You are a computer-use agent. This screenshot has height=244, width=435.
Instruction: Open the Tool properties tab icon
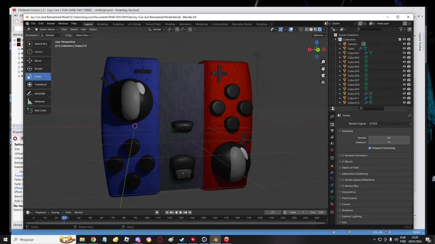332,117
